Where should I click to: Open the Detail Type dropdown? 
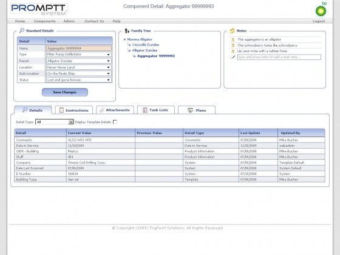(55, 122)
